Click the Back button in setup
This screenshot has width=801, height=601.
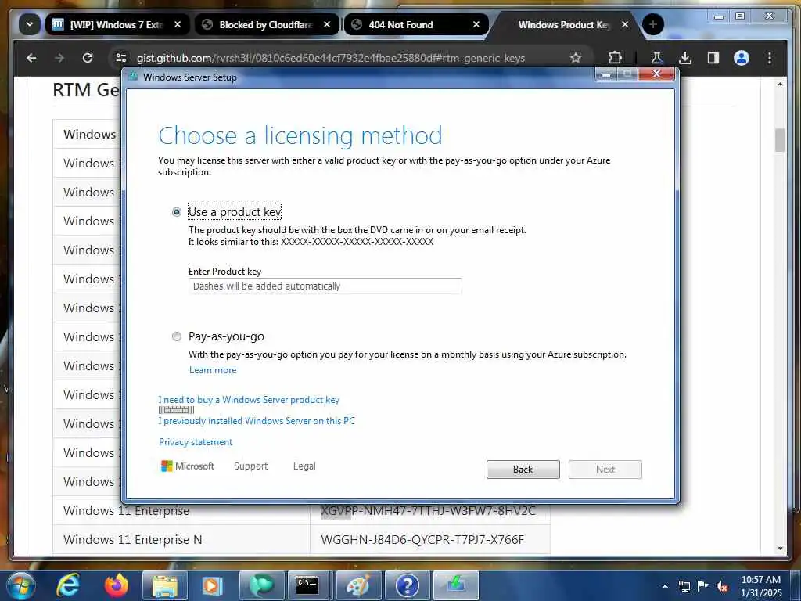coord(523,470)
